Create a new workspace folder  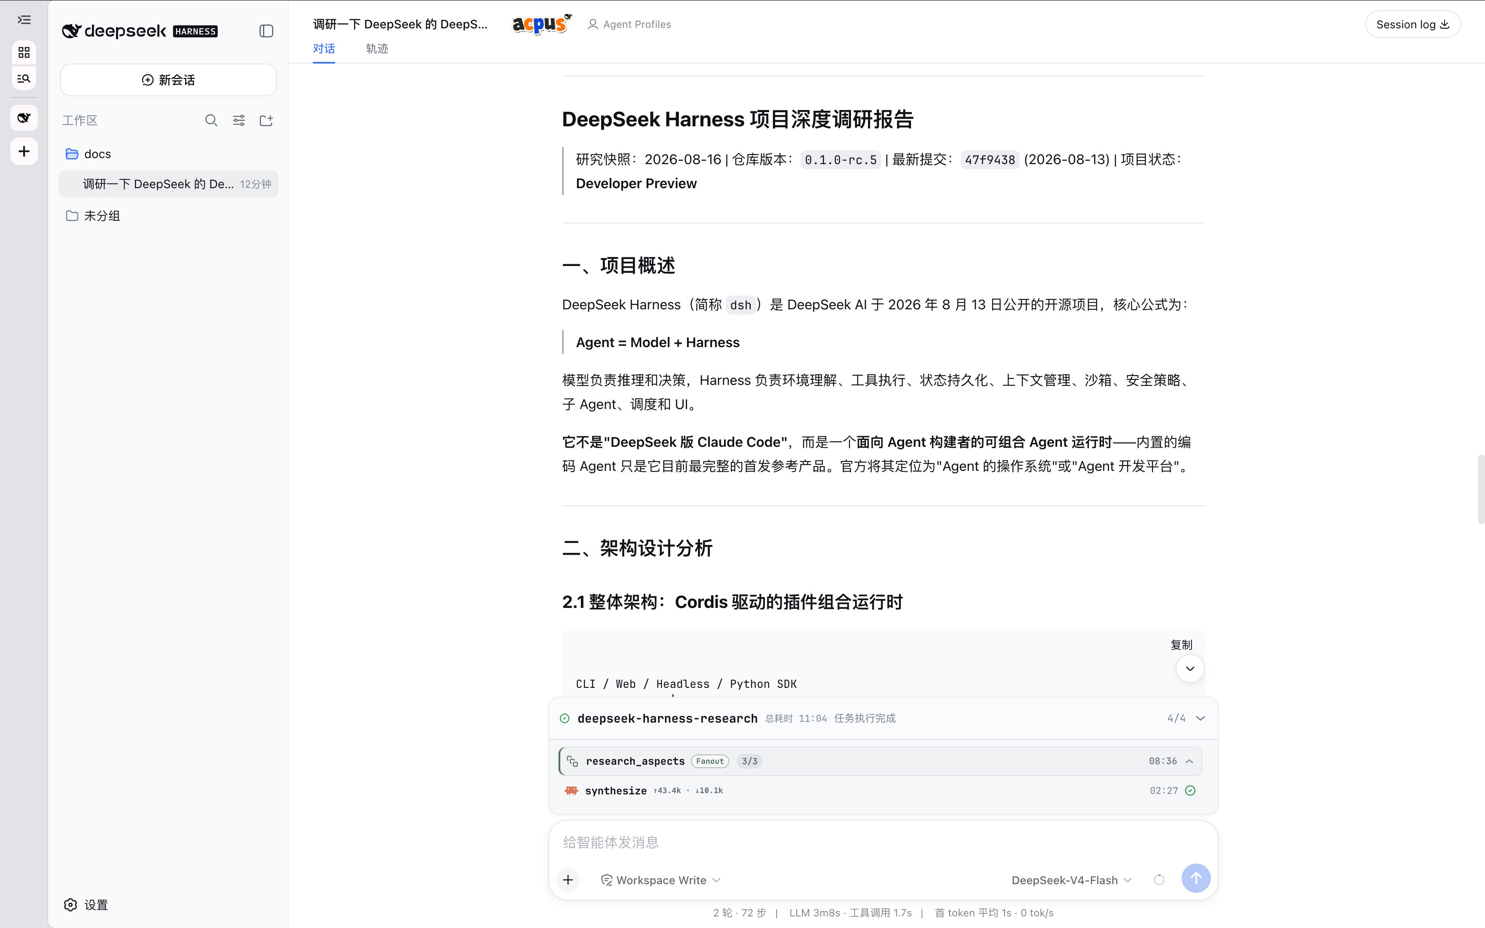266,120
